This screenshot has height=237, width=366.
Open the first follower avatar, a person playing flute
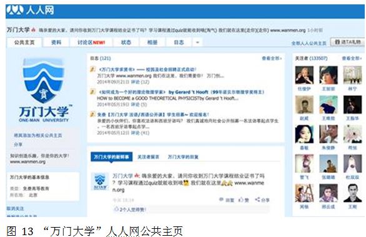(x=304, y=75)
